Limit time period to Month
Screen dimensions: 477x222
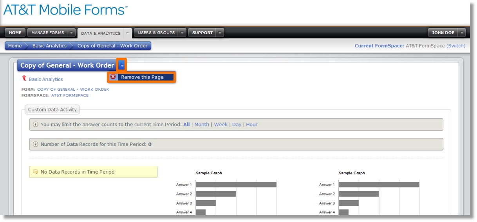[x=202, y=125]
